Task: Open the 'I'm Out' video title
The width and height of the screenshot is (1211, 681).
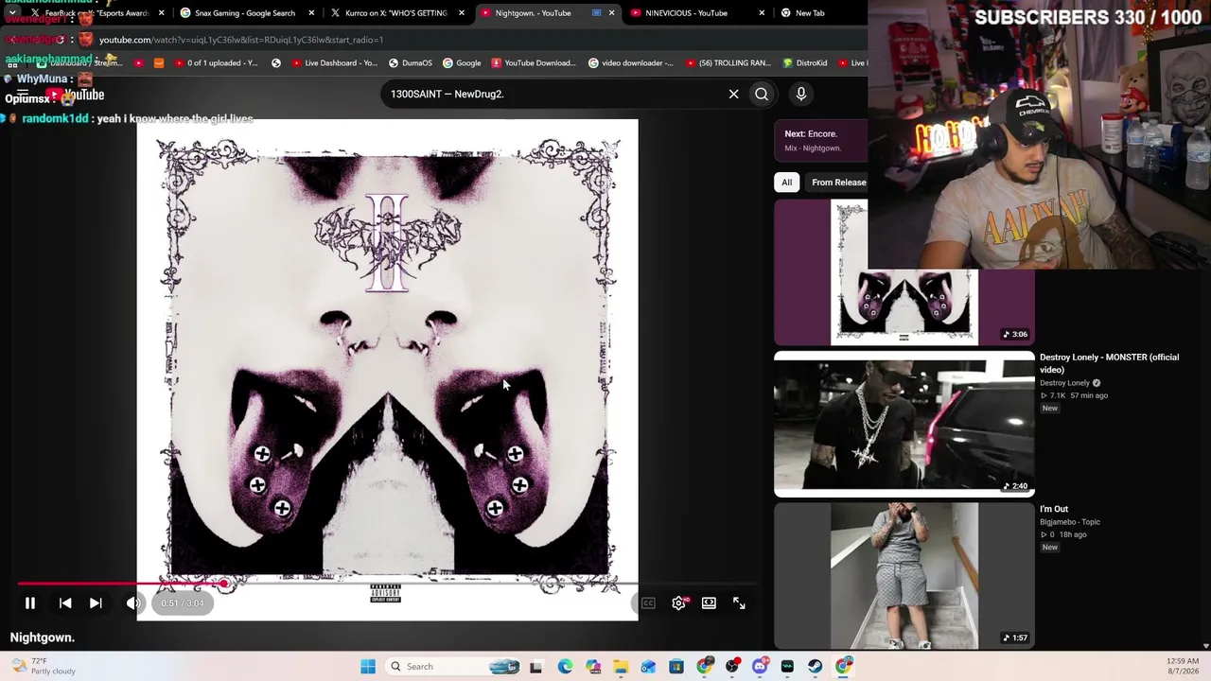Action: (x=1054, y=509)
